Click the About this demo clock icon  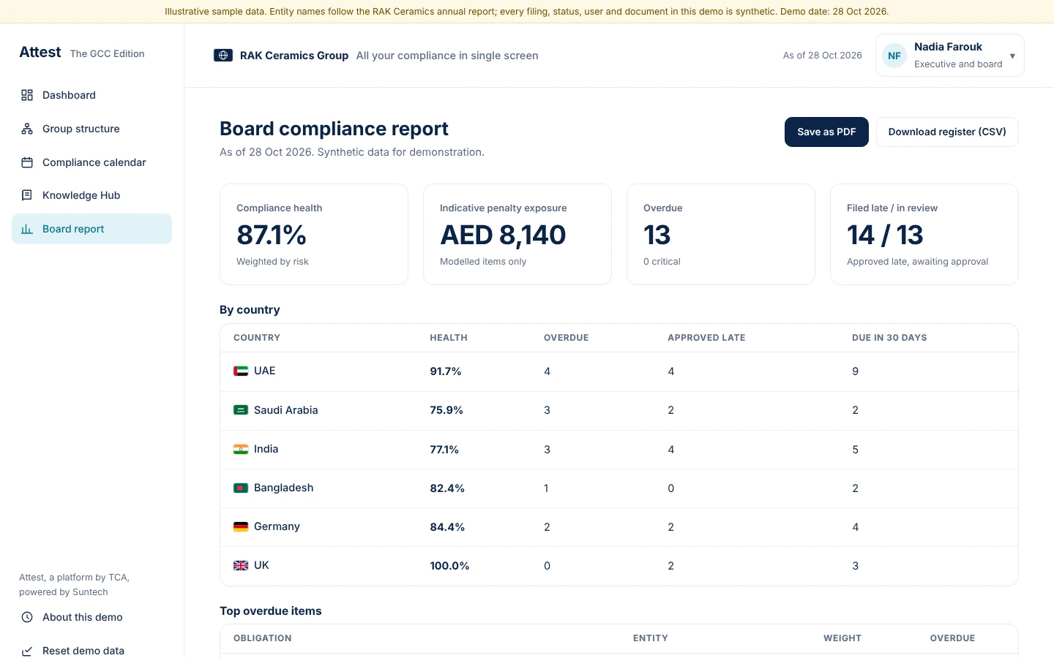(x=27, y=617)
